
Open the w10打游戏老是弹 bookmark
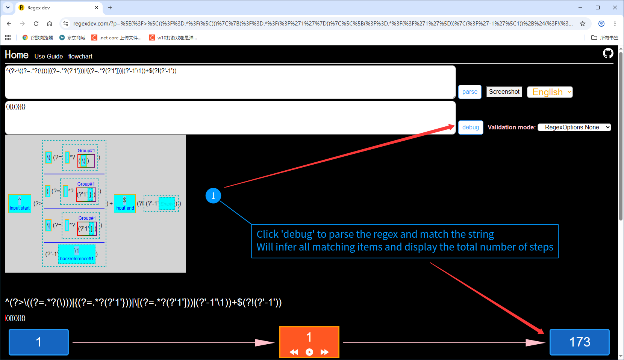[173, 37]
